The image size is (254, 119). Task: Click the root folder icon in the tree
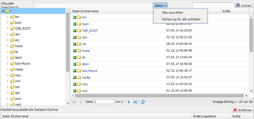click(x=7, y=11)
